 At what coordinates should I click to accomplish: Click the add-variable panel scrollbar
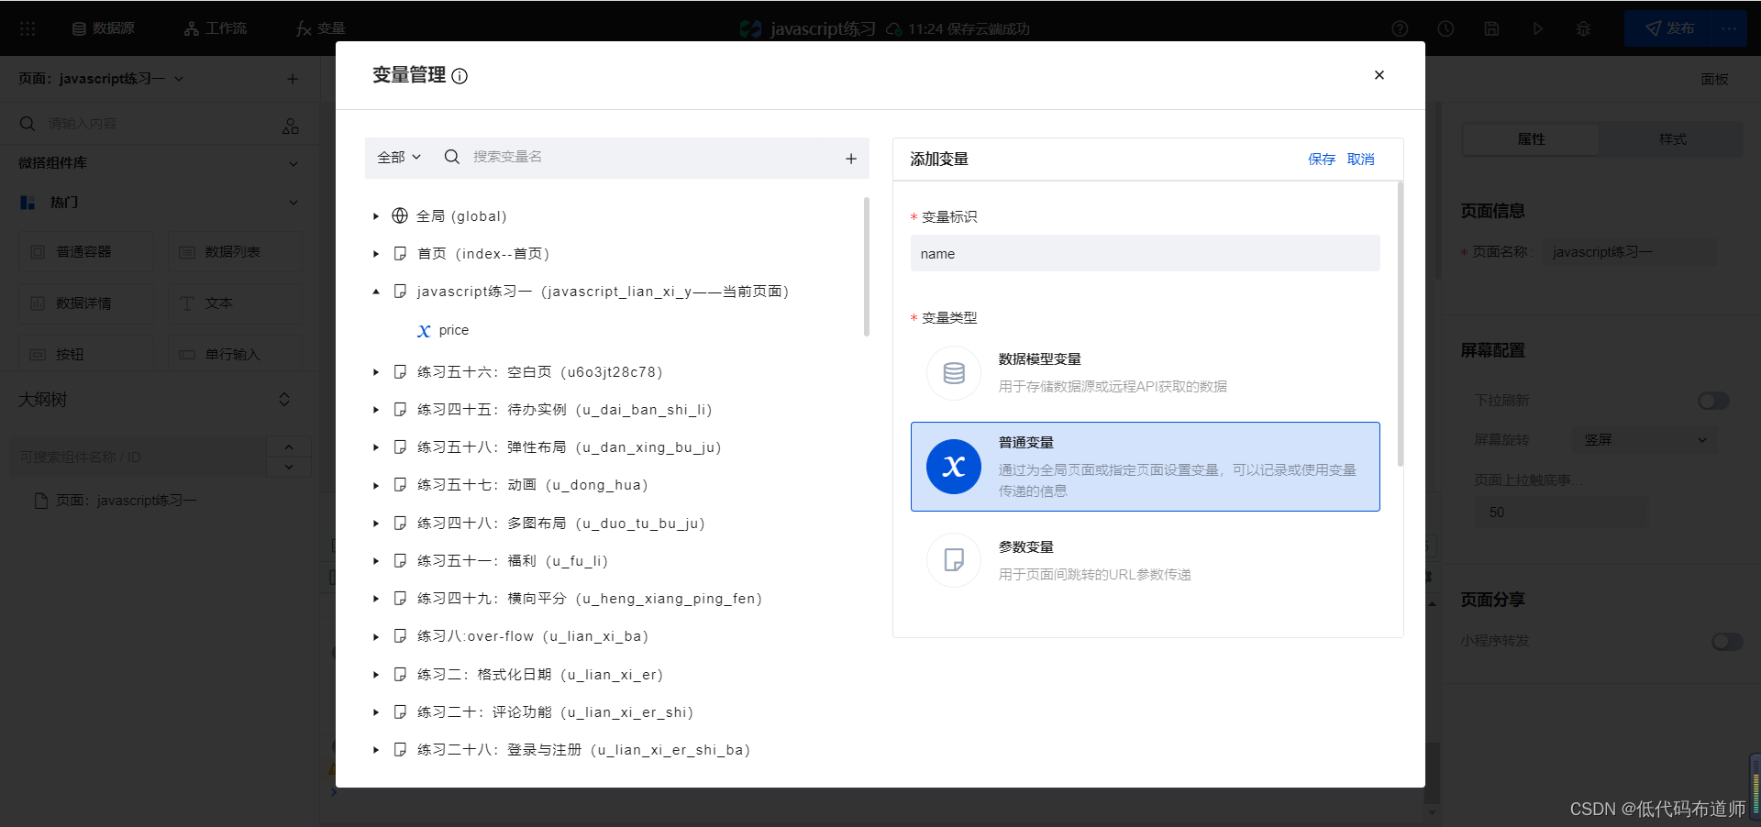pos(1400,324)
